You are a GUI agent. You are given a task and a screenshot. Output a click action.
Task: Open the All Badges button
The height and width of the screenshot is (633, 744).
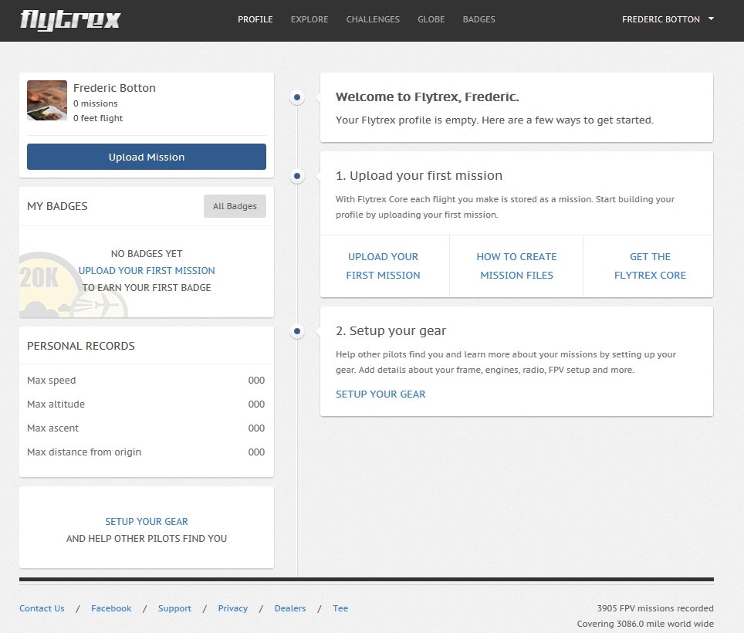235,206
